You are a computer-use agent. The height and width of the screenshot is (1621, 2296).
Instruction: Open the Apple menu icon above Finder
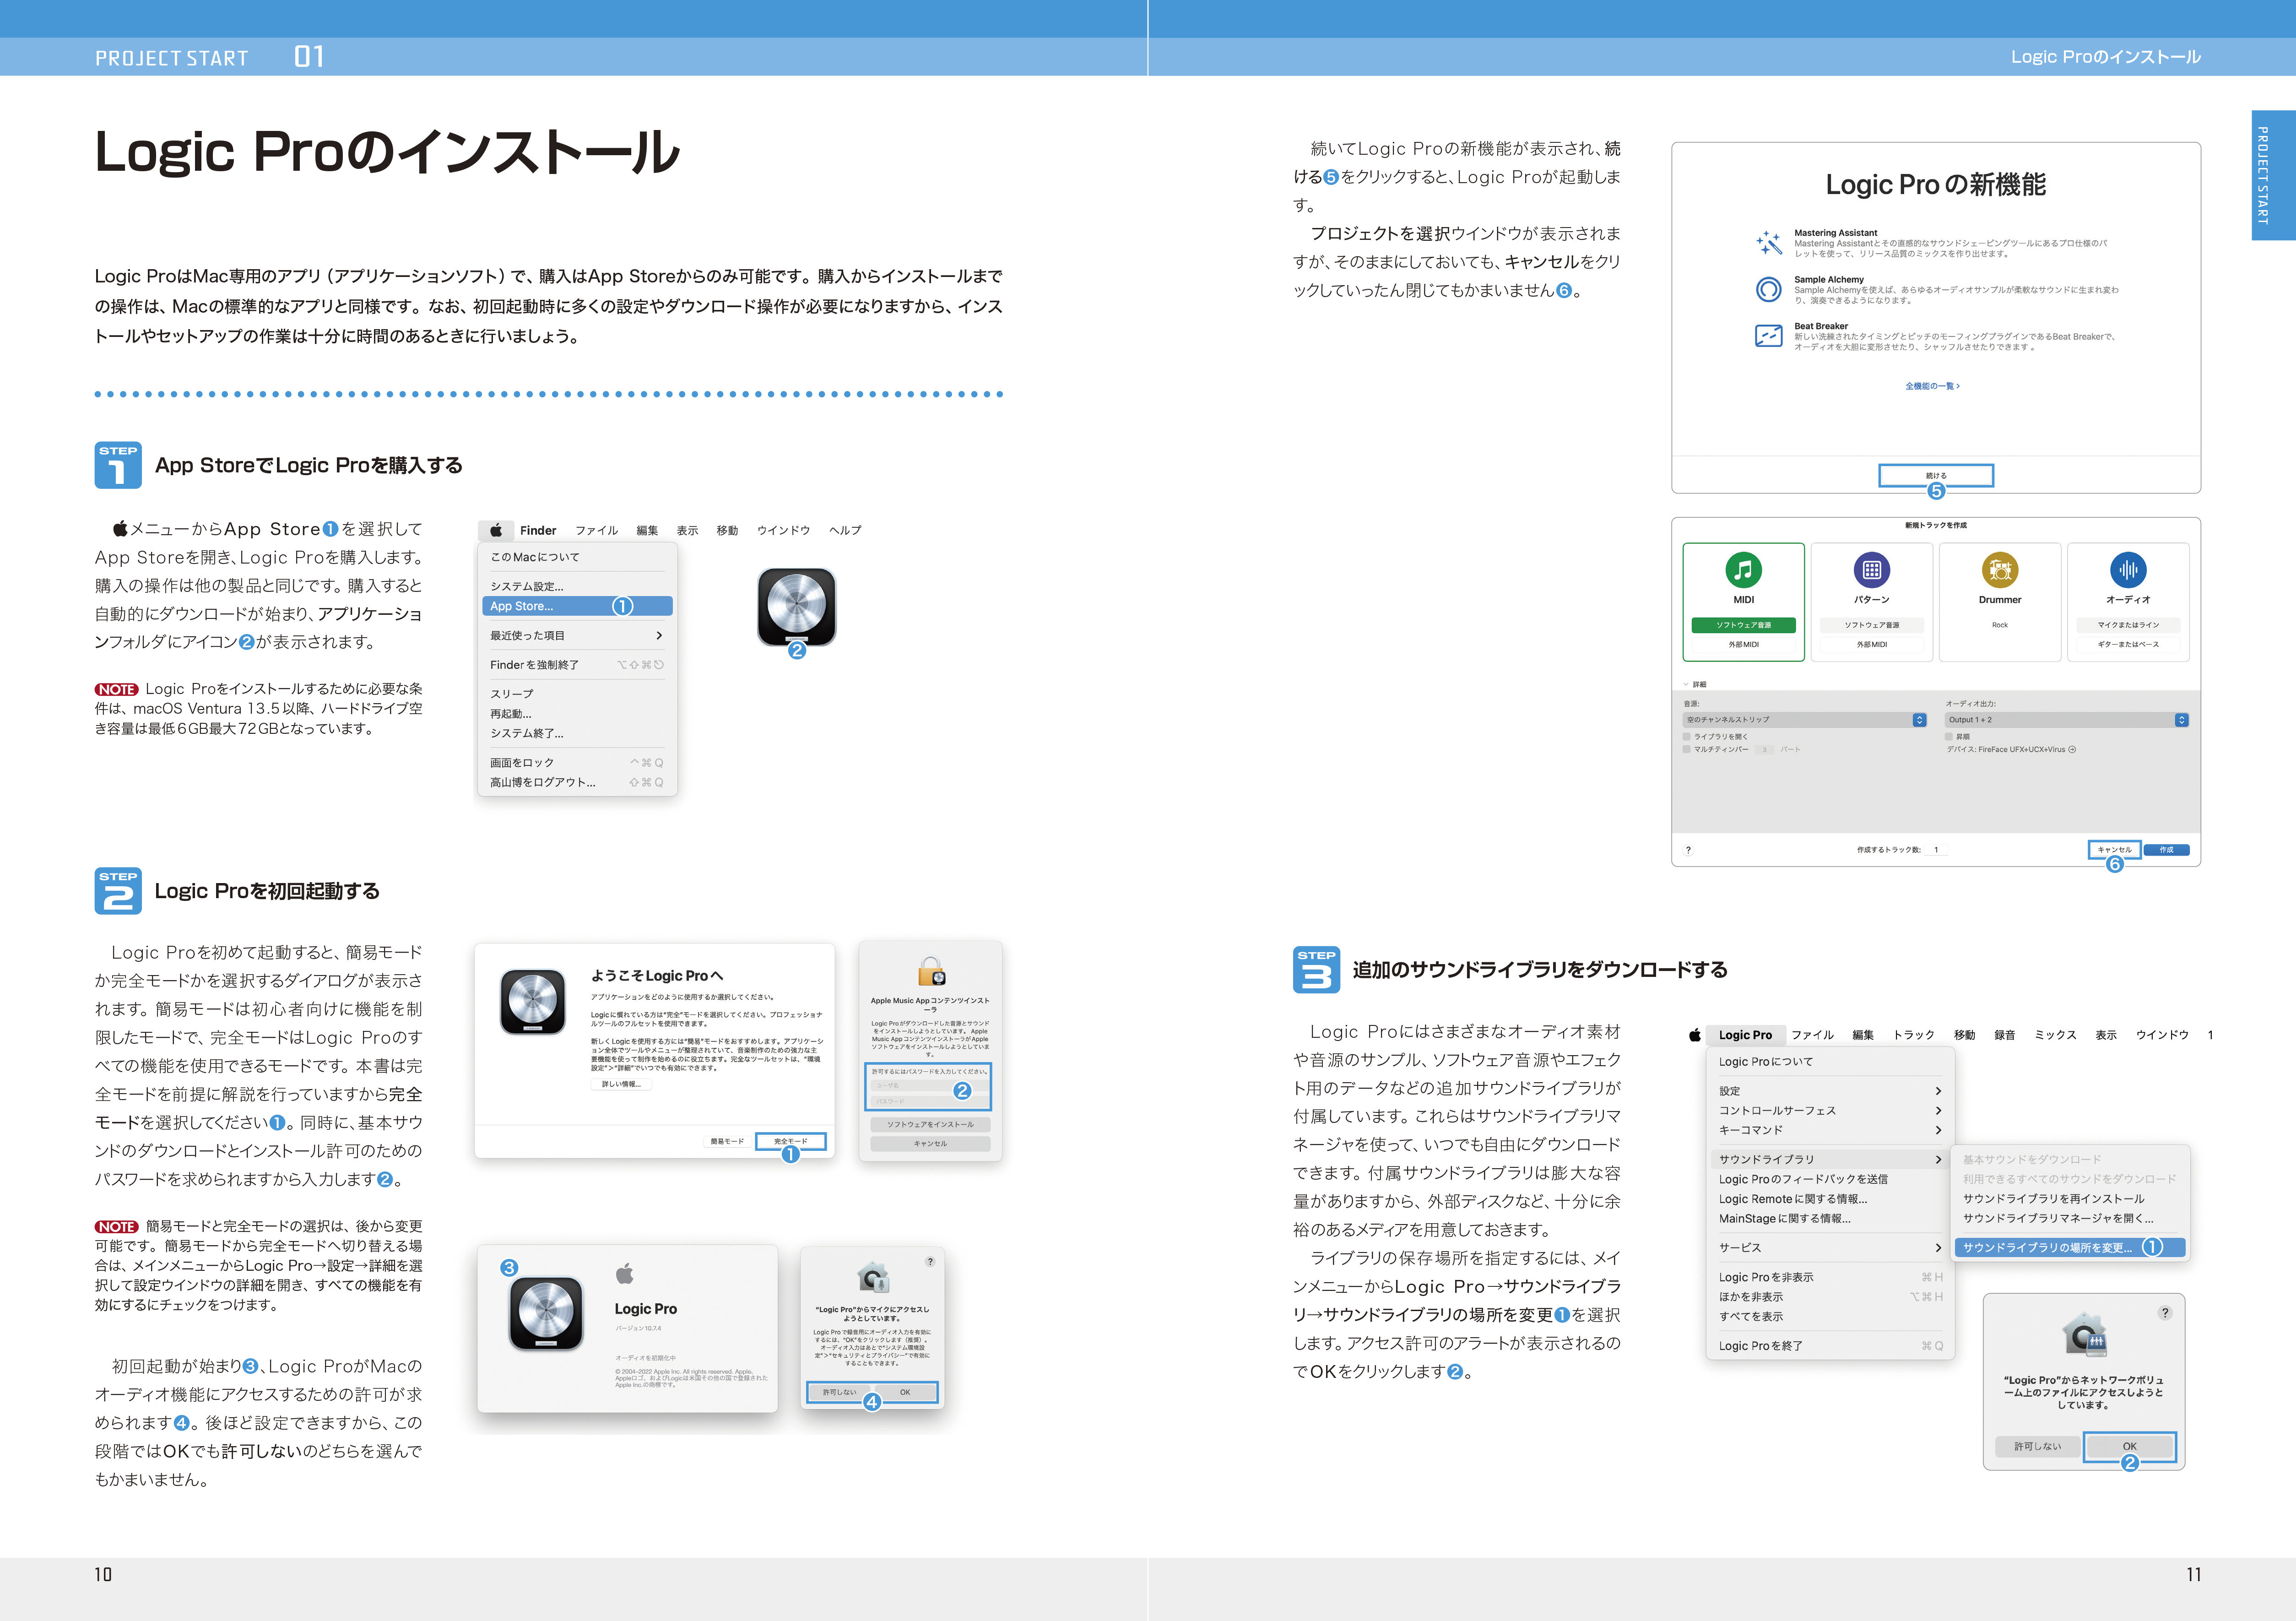point(496,530)
